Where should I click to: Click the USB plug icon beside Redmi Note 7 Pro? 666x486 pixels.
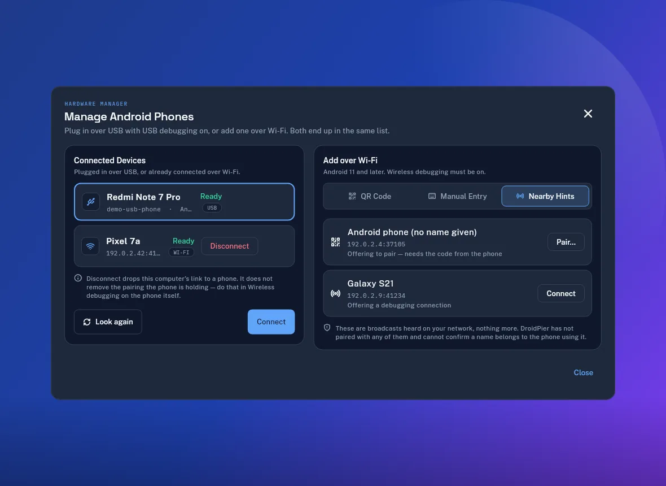point(91,202)
